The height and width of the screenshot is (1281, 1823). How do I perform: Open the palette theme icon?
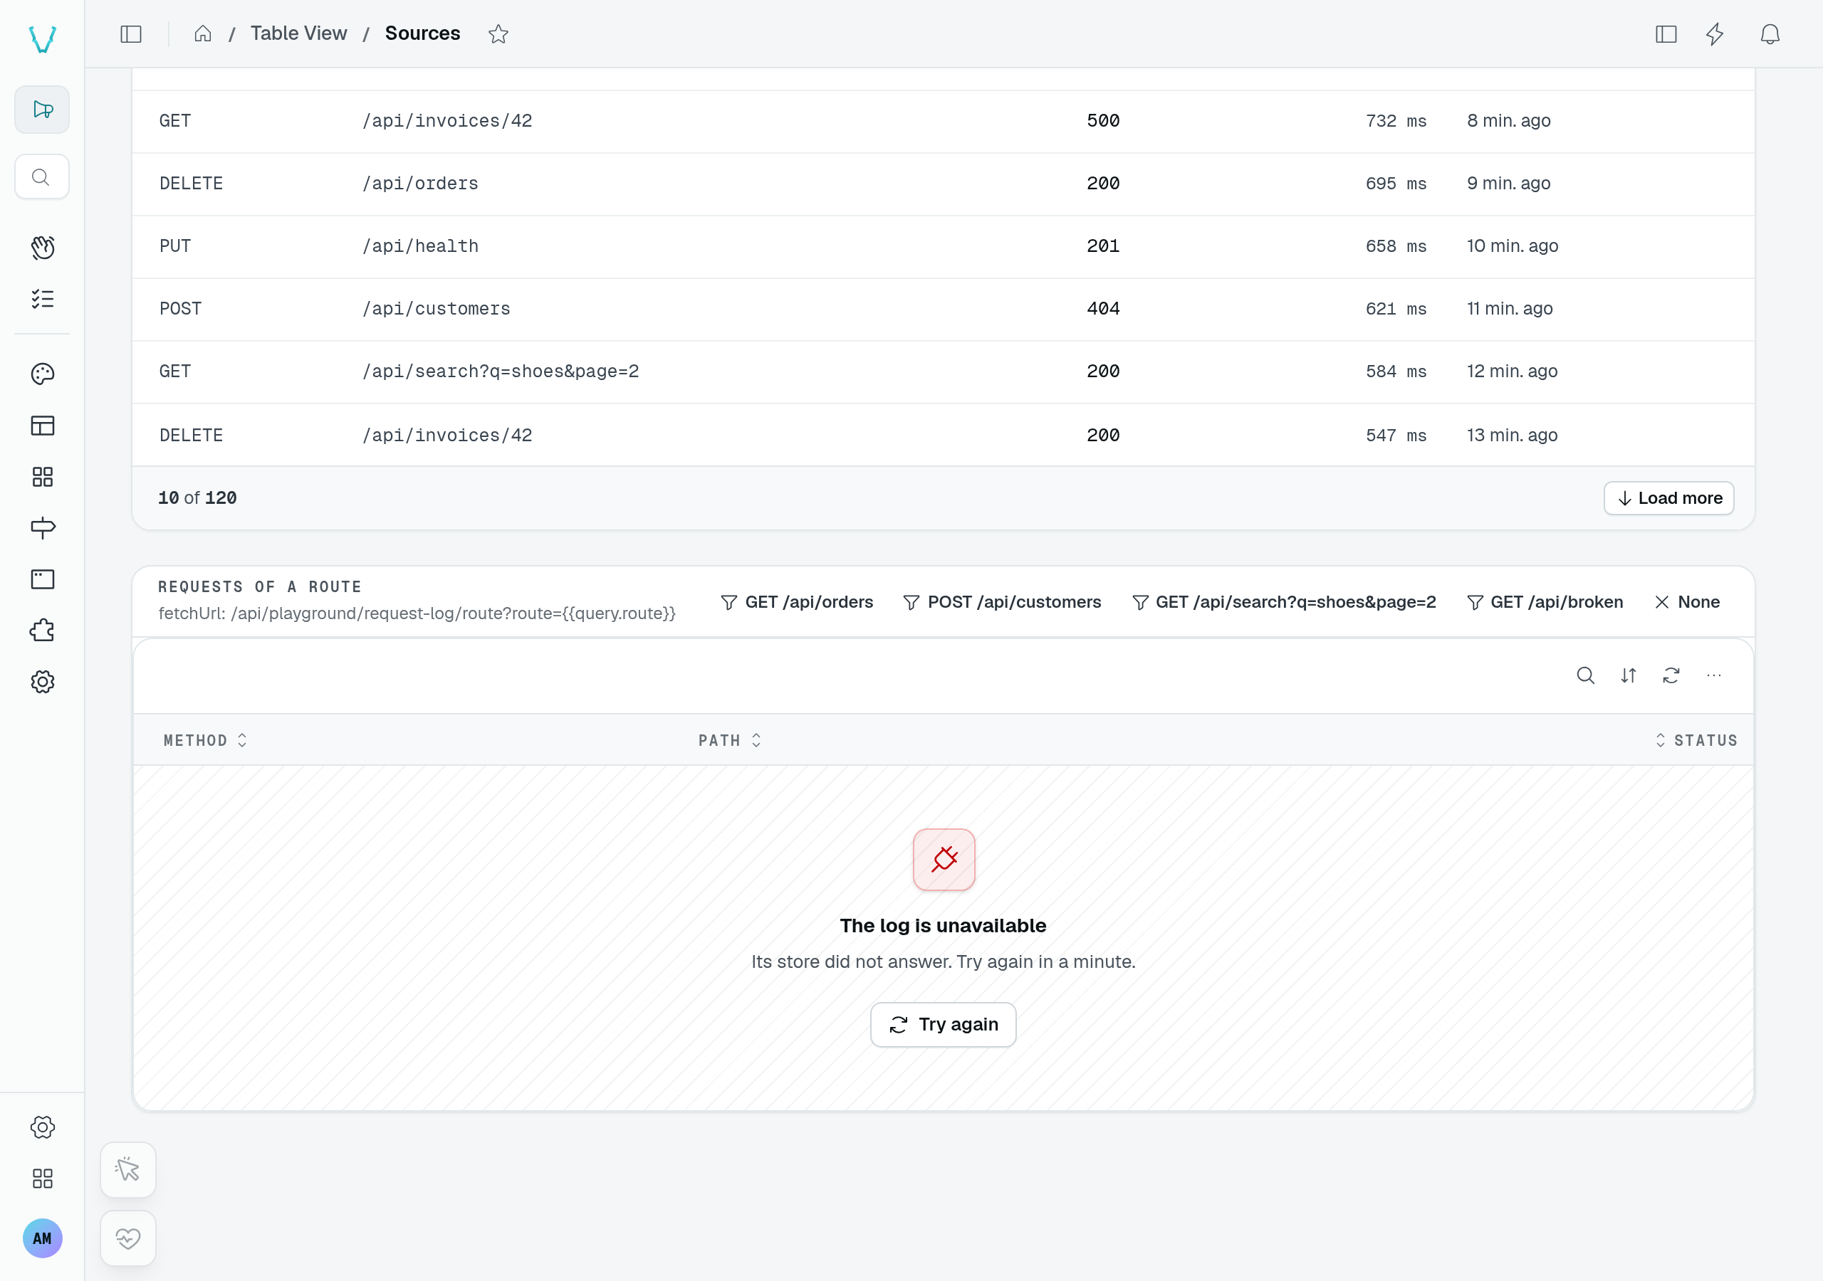42,374
